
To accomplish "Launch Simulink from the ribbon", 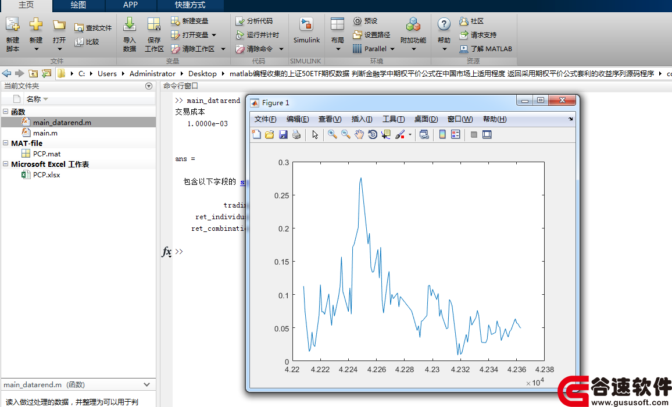I will tap(306, 30).
